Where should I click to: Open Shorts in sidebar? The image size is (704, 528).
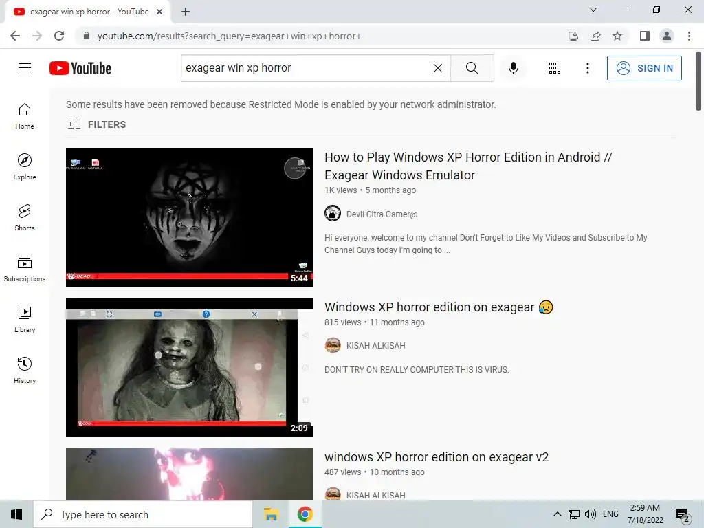(25, 217)
